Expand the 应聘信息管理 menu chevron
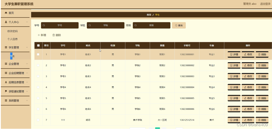This screenshot has width=272, height=129. click(27, 82)
